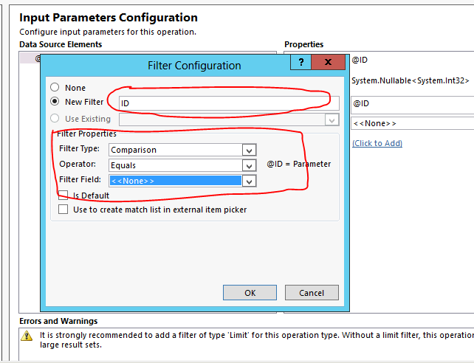Click the New Filter name text field
474x363 pixels.
tap(229, 103)
